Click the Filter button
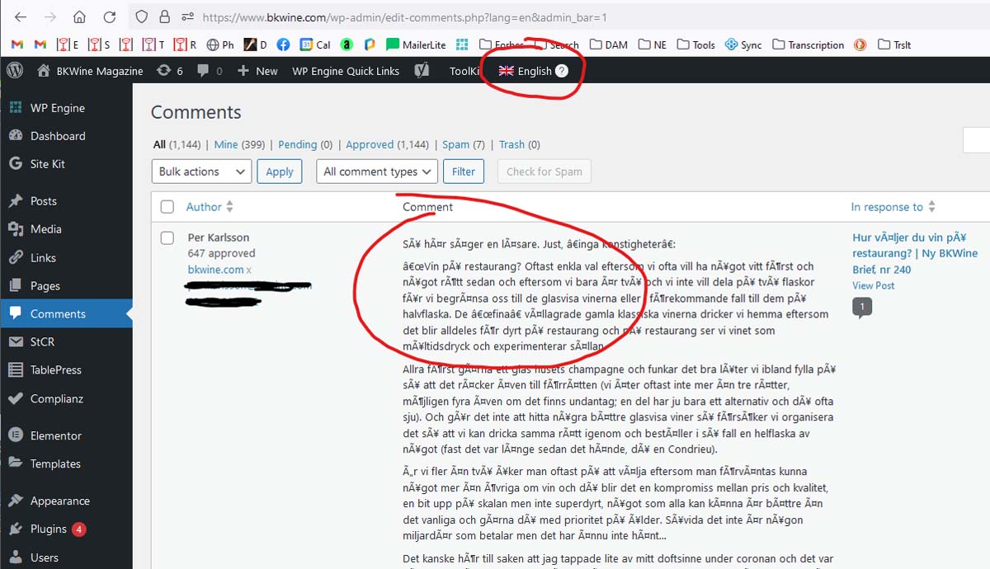The height and width of the screenshot is (569, 990). tap(464, 172)
